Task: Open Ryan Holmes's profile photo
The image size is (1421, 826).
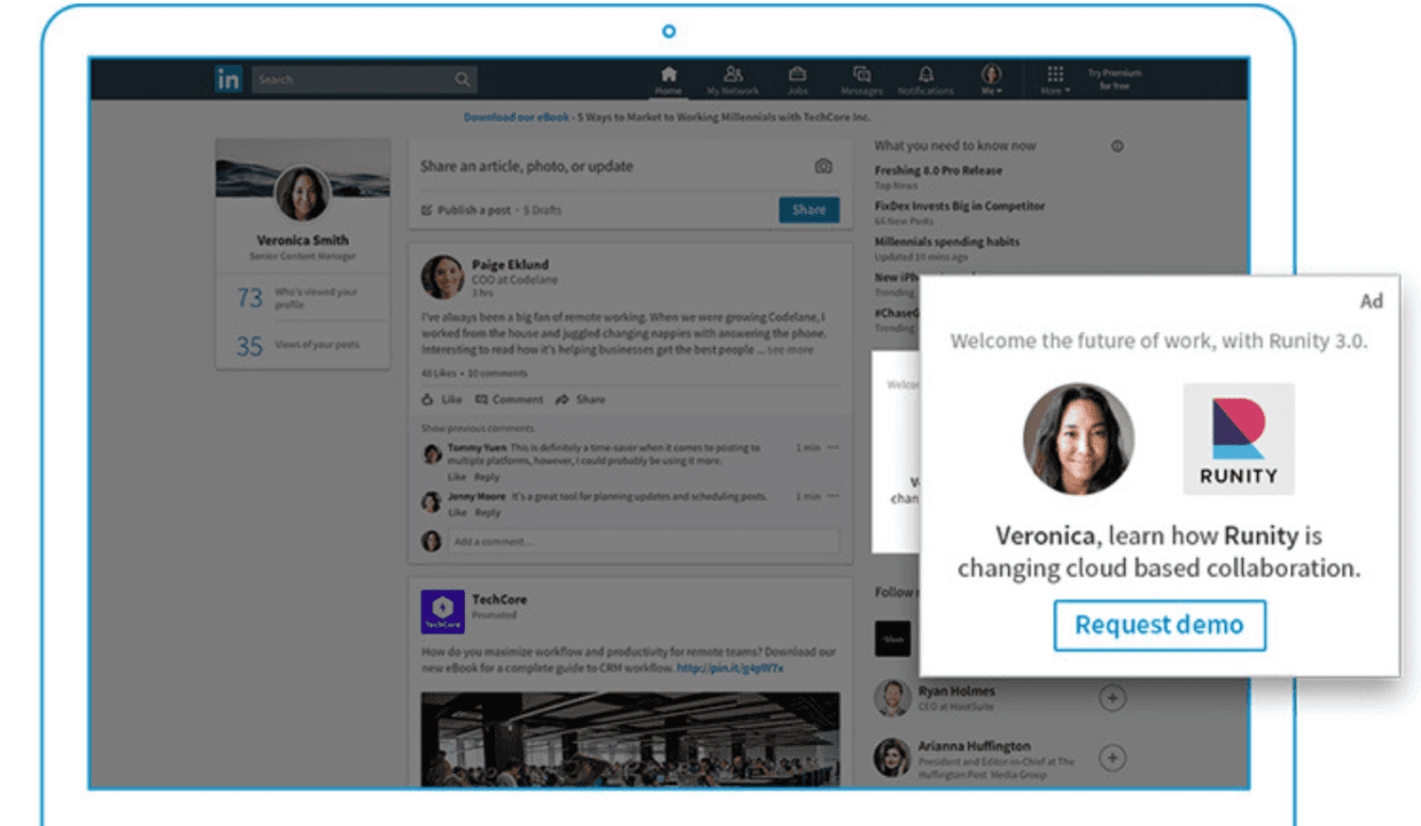Action: 891,699
